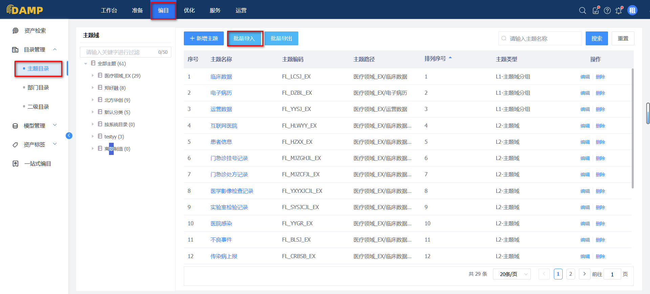This screenshot has height=294, width=650.
Task: Click the user avatar icon
Action: (x=632, y=10)
